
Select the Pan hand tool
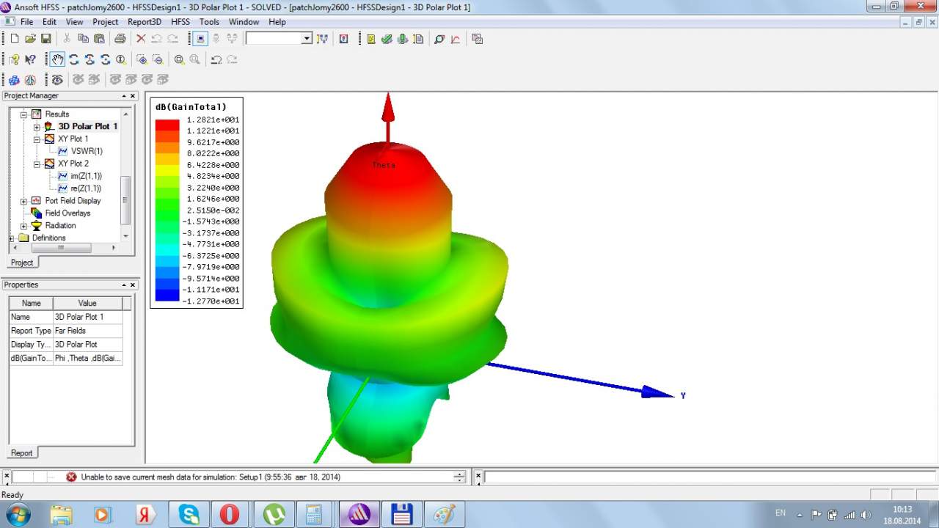click(x=57, y=59)
